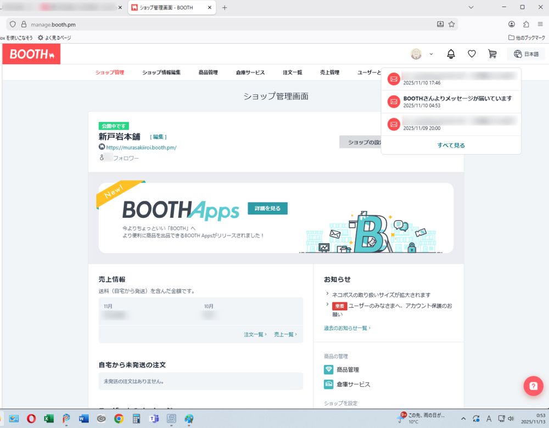Open the notification dated 2025/11/10 17:46
The width and height of the screenshot is (549, 428).
451,79
